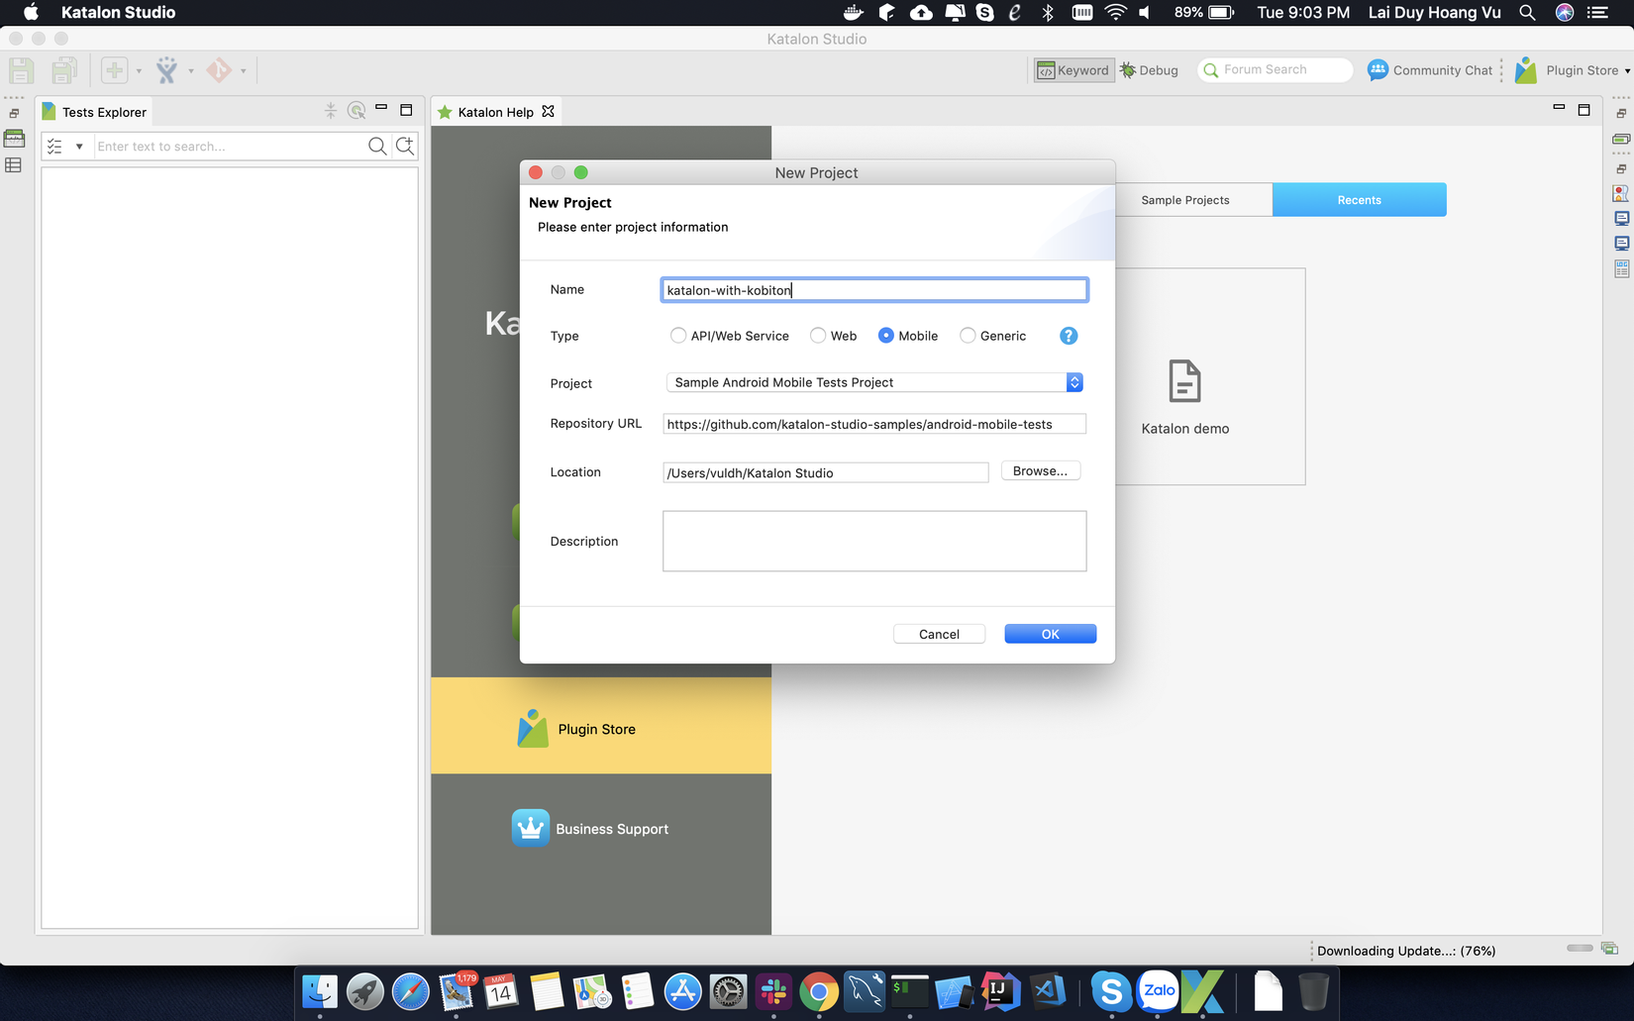Click the Save All toolbar icon

[x=64, y=70]
